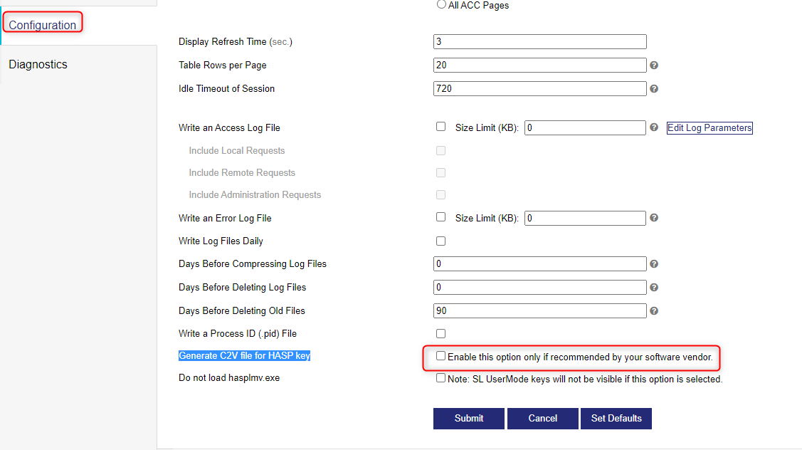Viewport: 802px width, 450px height.
Task: Click the Set Defaults button
Action: tap(616, 419)
